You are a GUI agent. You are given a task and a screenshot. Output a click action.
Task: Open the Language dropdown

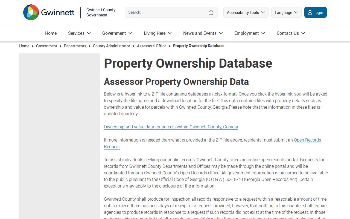(286, 12)
